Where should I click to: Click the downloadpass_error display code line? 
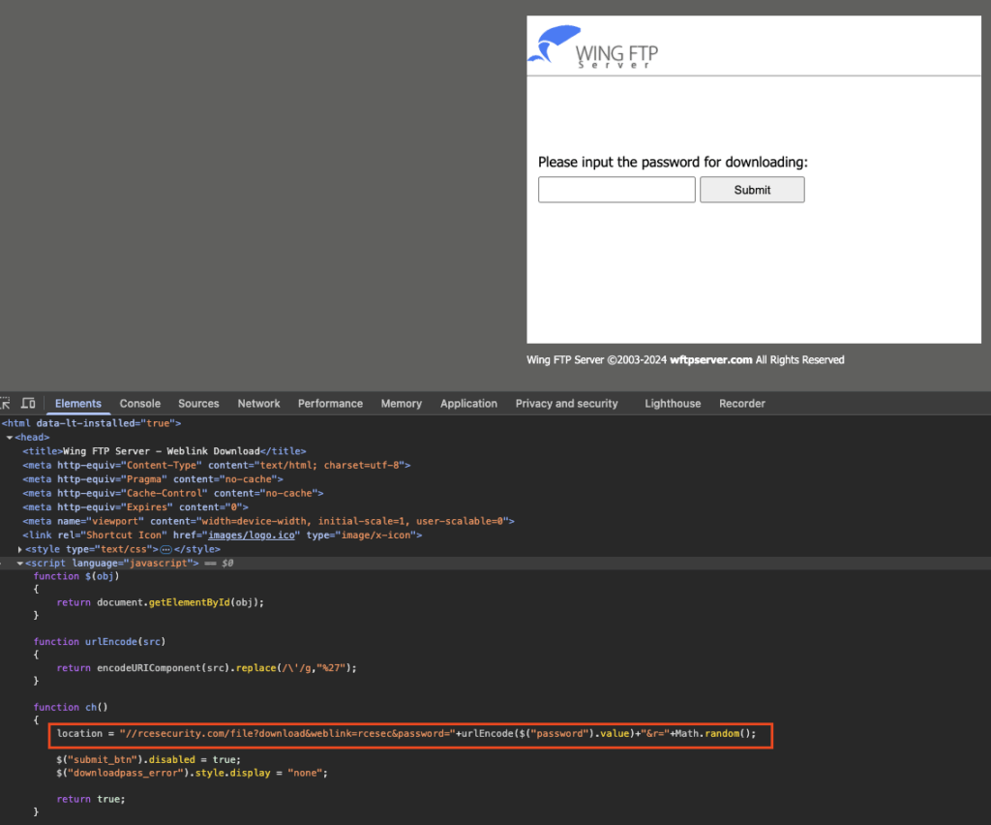(192, 773)
